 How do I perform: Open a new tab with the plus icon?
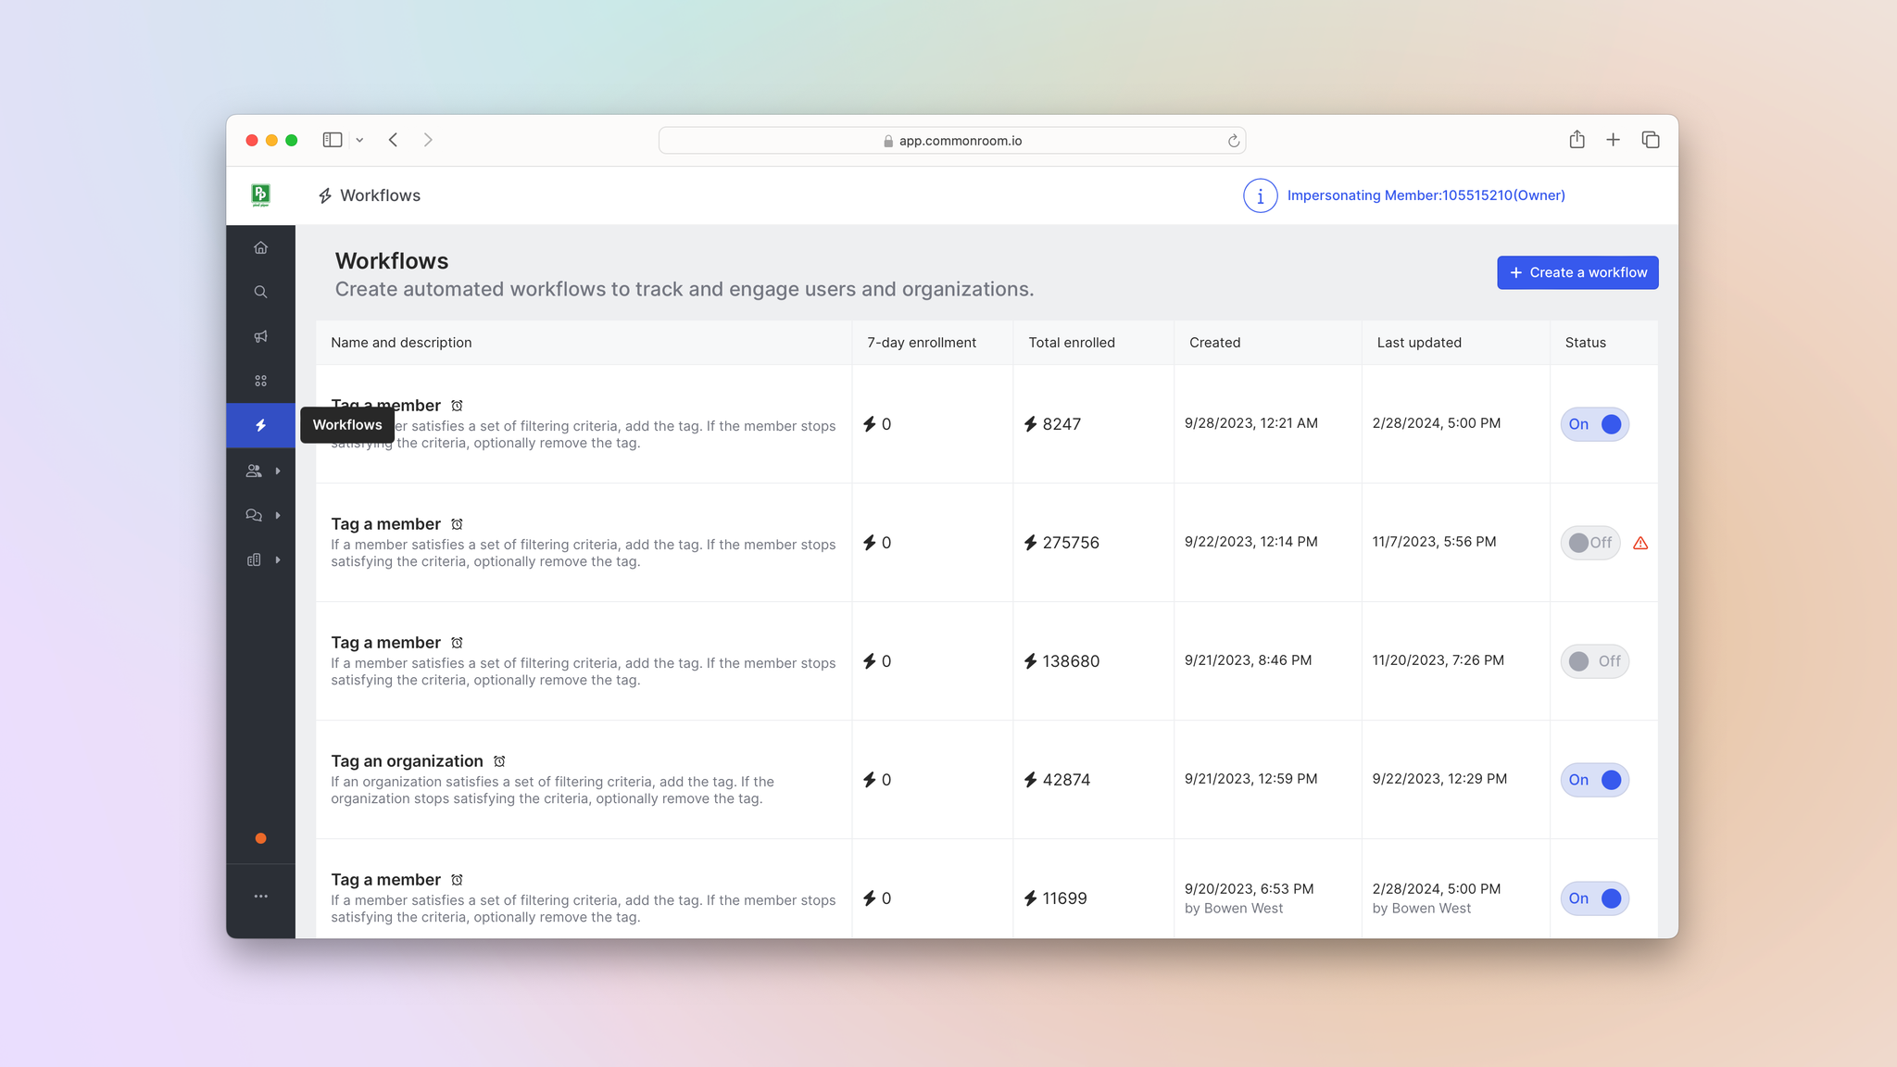(x=1613, y=140)
